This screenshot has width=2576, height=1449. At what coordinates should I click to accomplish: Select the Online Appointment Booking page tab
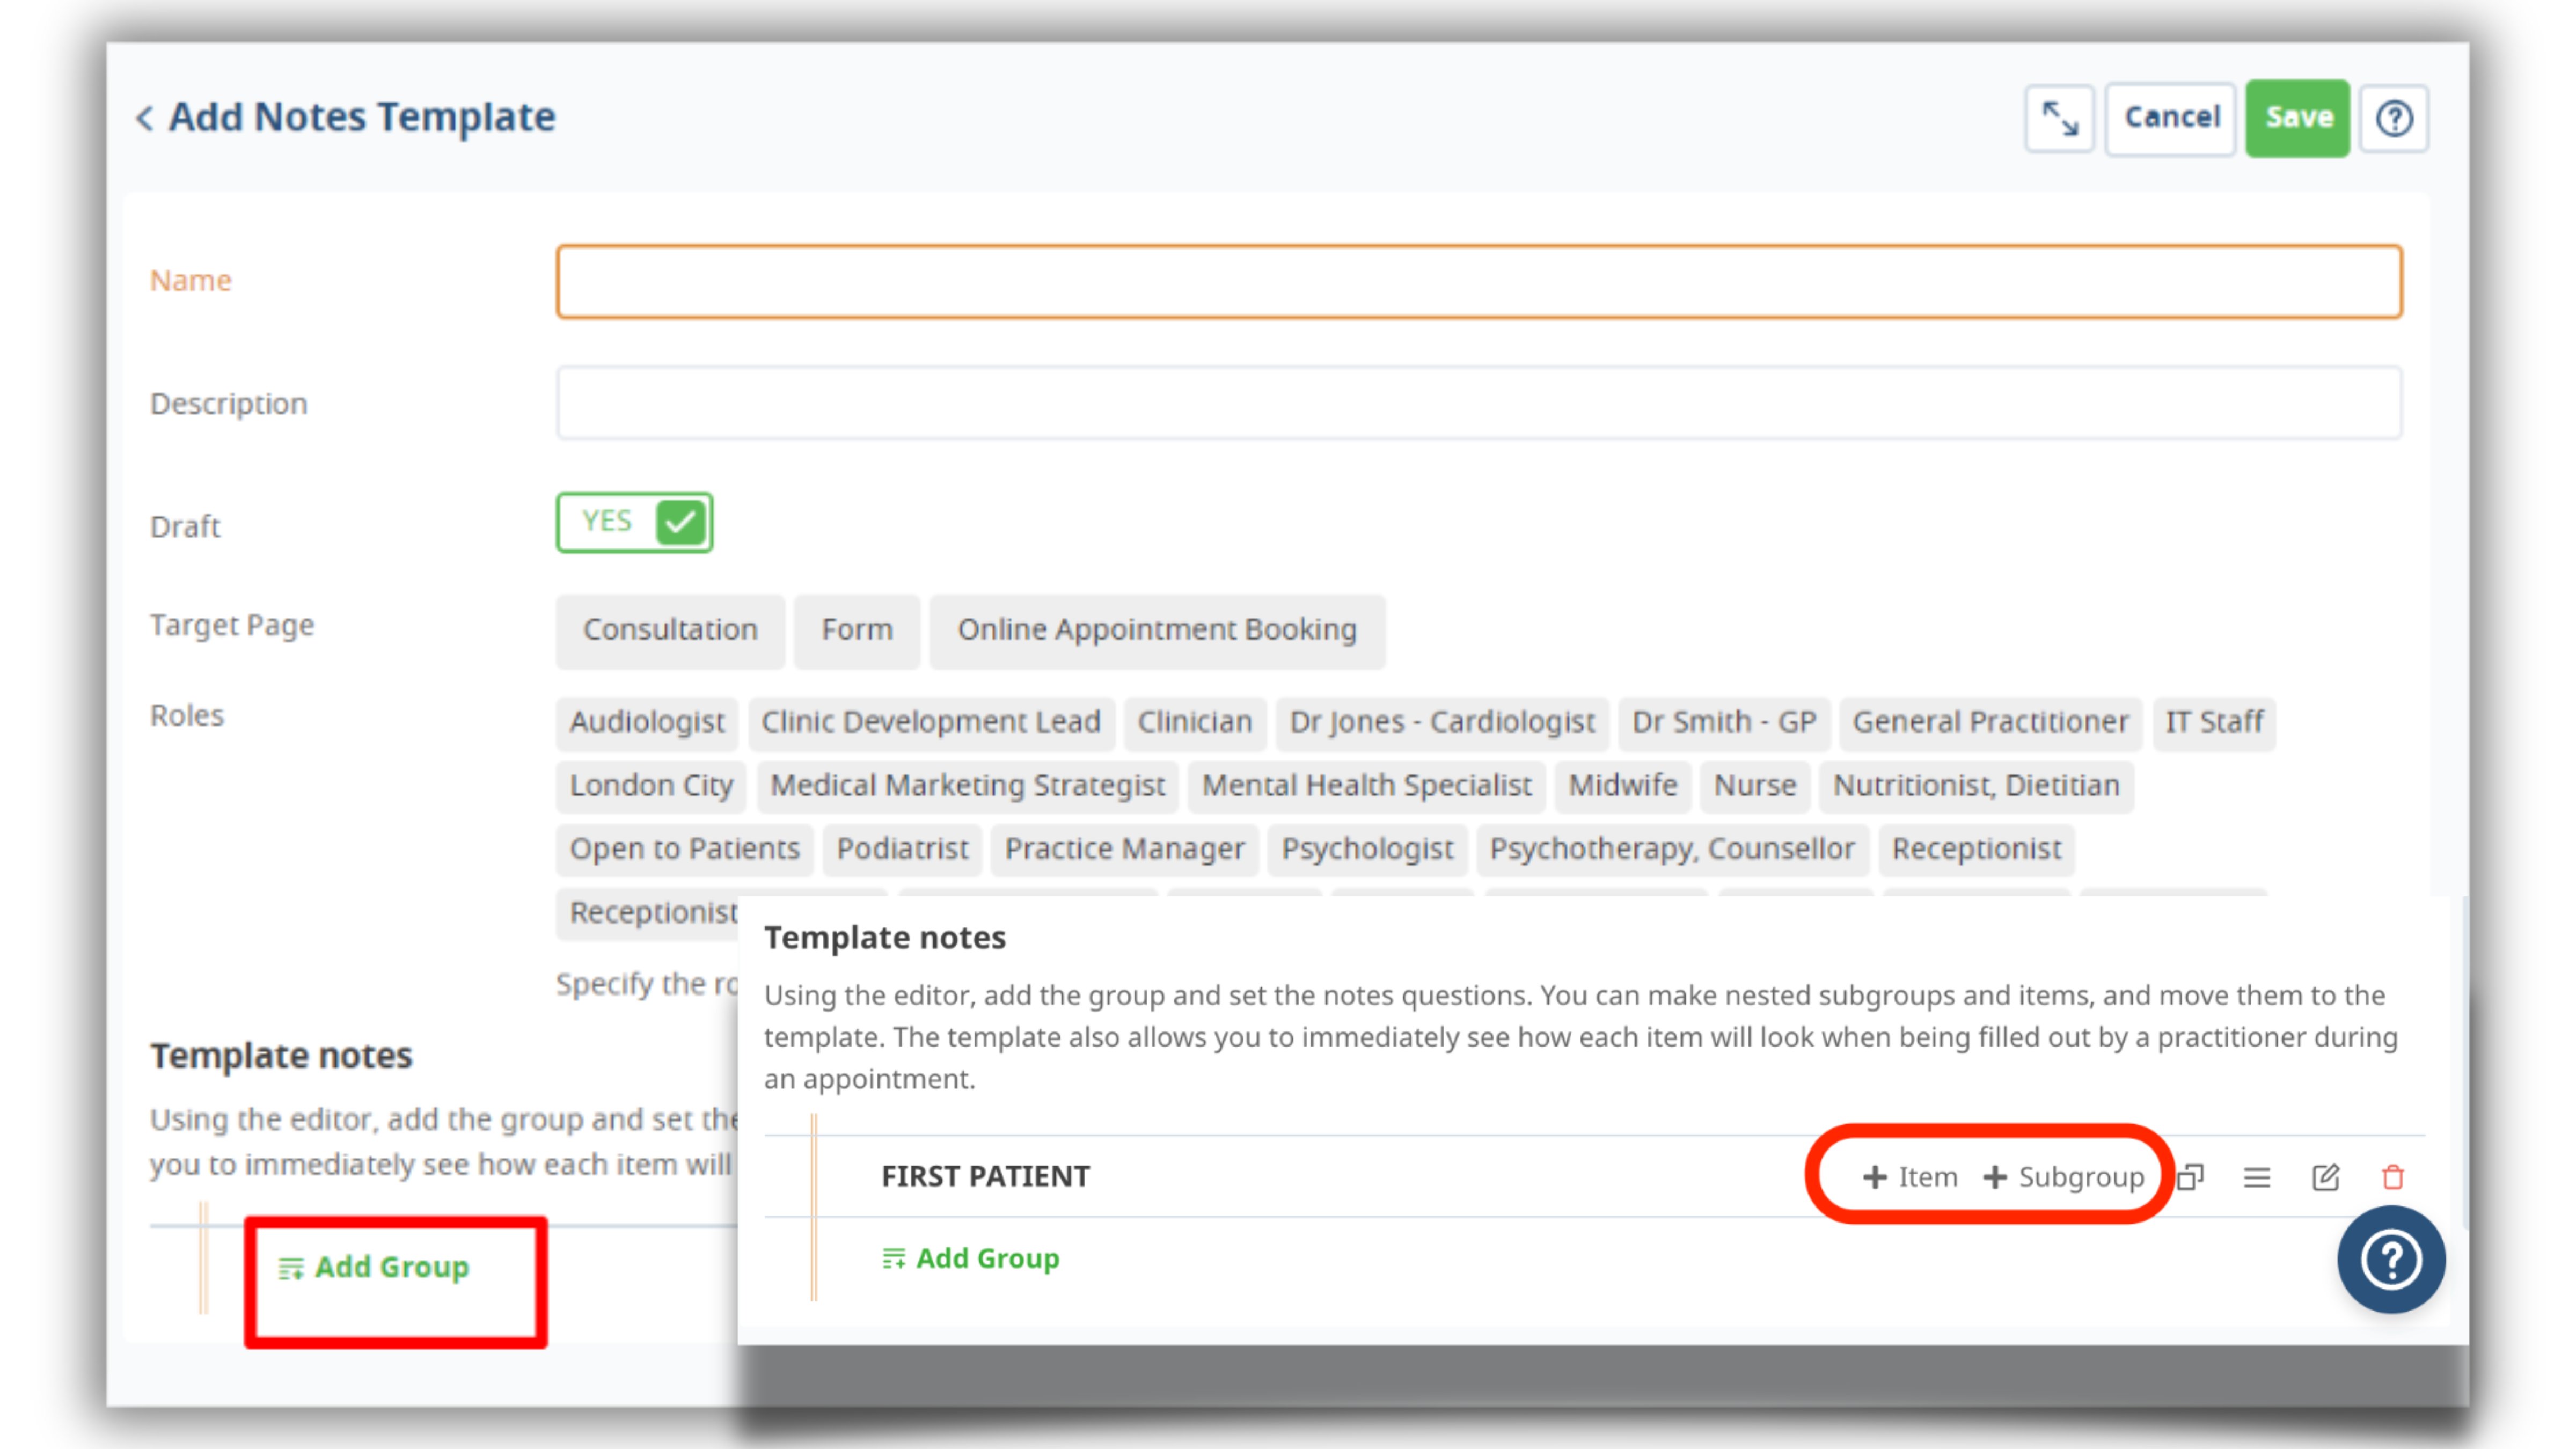1157,628
